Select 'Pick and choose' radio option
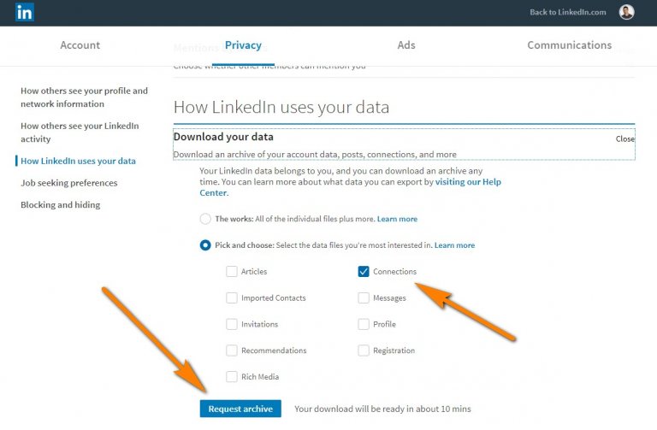The width and height of the screenshot is (657, 430). click(x=205, y=245)
